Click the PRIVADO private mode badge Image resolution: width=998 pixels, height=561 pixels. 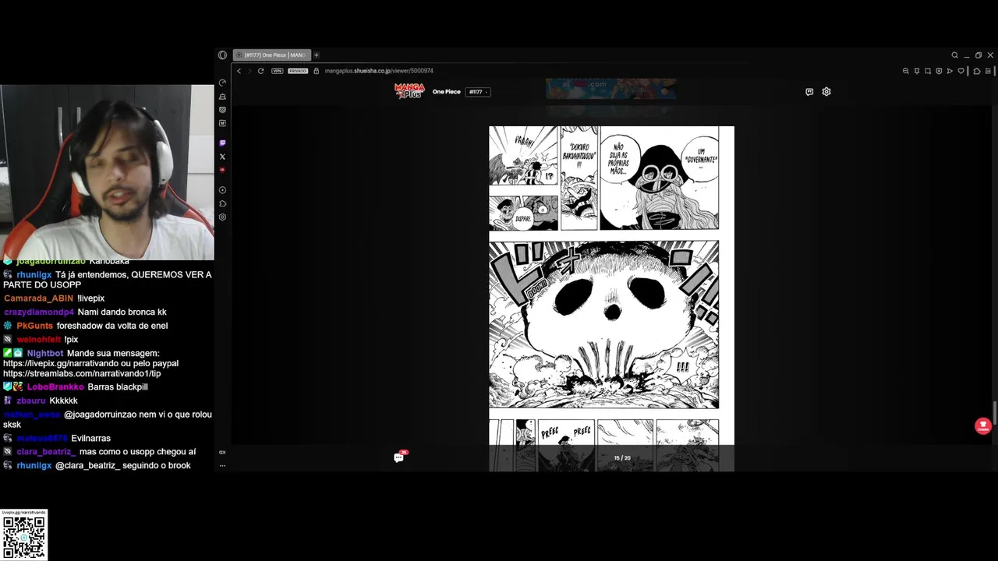[298, 71]
